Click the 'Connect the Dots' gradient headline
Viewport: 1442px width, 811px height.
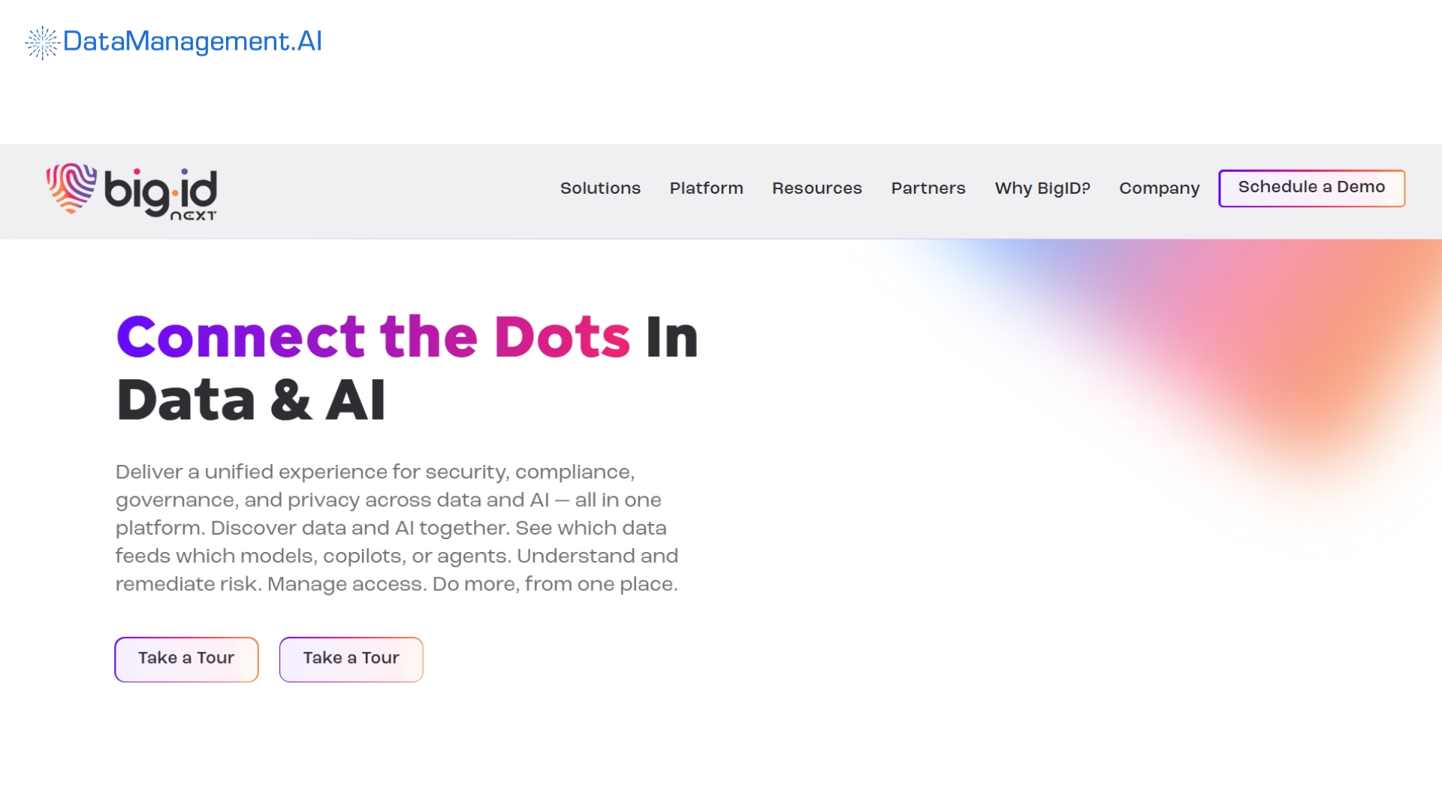[x=373, y=337]
